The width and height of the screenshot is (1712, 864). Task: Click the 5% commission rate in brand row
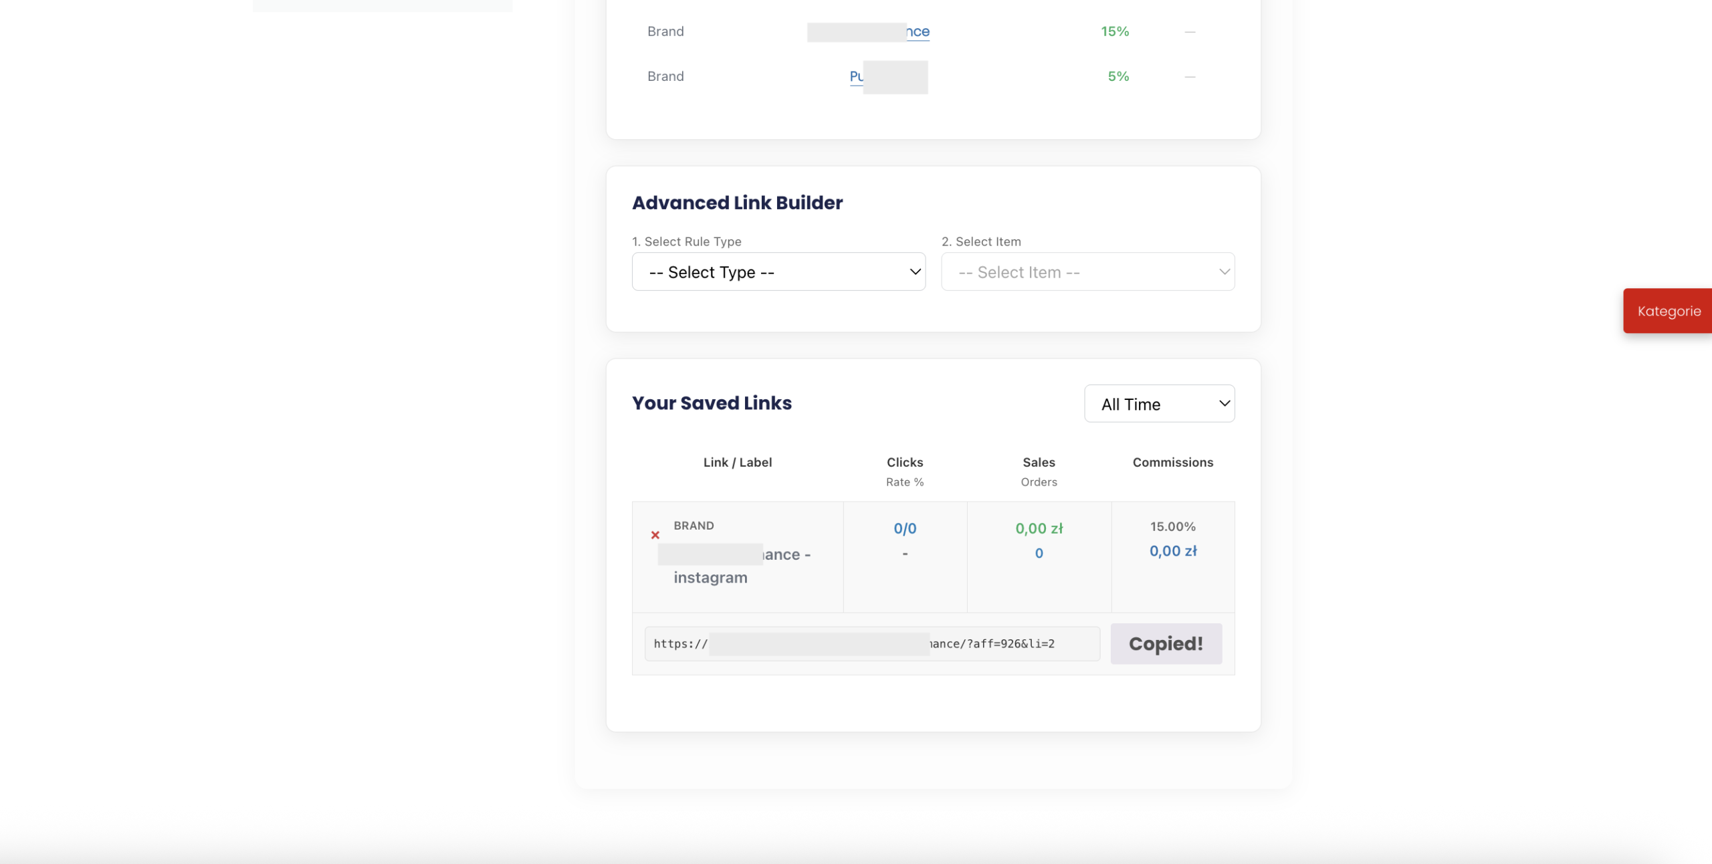click(1118, 76)
